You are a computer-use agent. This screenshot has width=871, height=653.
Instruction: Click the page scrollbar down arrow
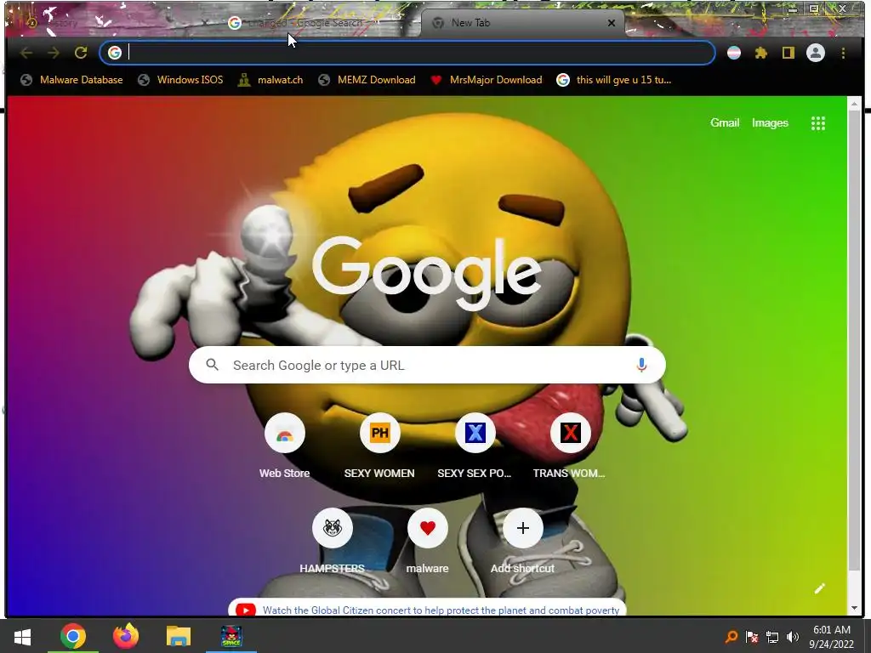pos(854,608)
